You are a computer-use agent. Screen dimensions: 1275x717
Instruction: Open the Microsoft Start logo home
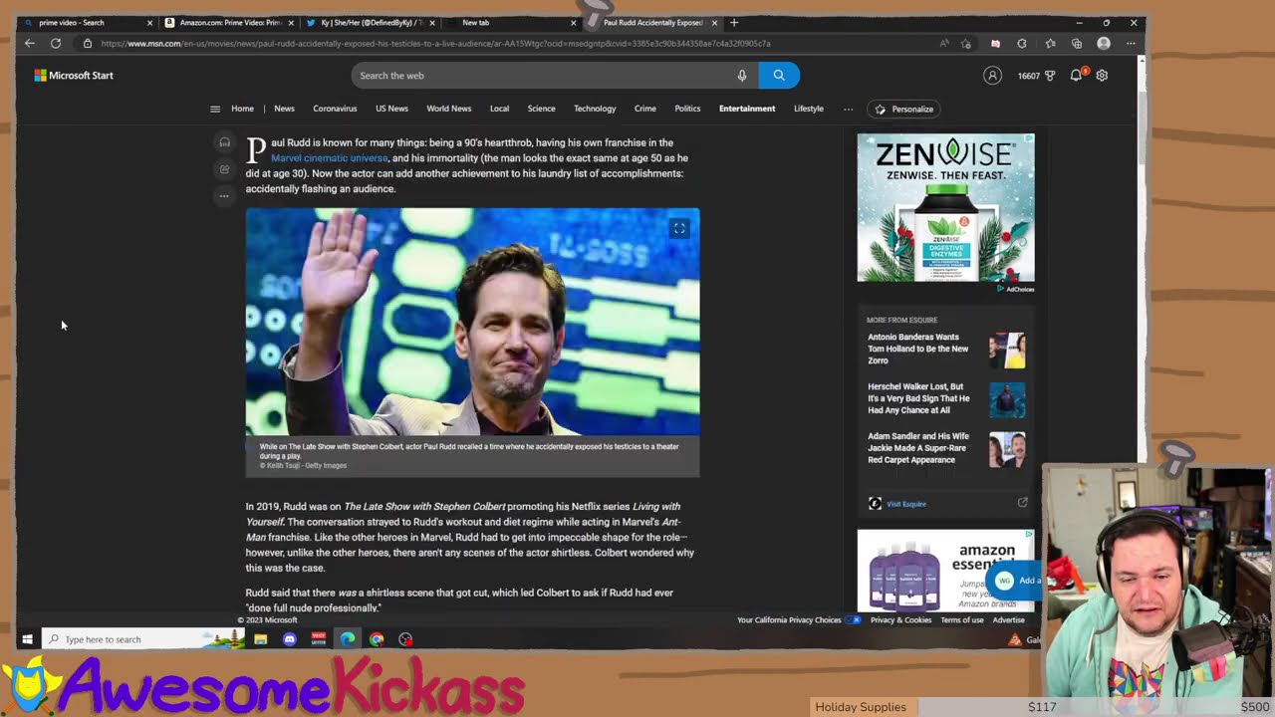pos(74,76)
